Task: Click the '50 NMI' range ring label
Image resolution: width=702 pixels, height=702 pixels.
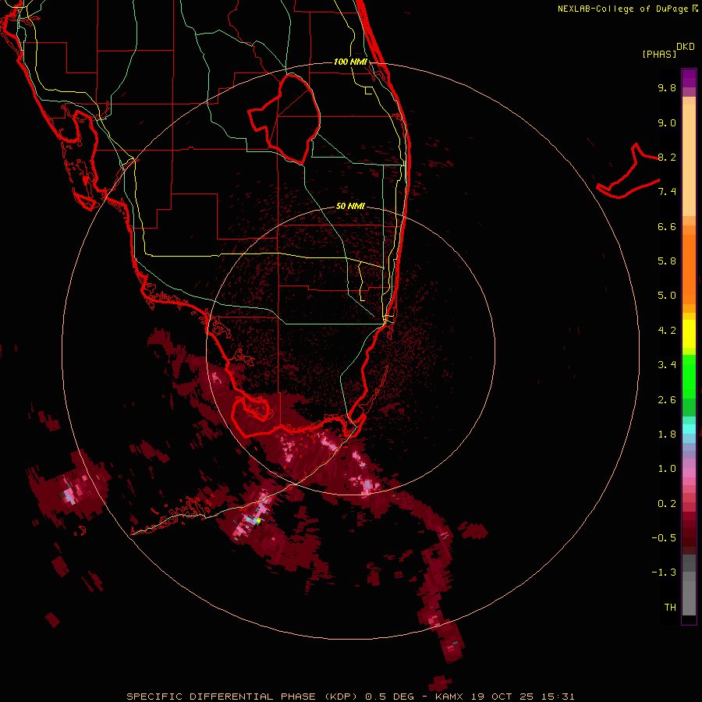Action: 350,206
